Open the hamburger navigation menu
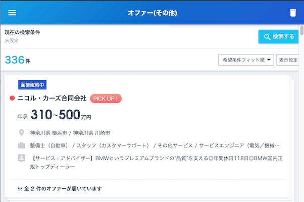The image size is (304, 202). click(12, 13)
